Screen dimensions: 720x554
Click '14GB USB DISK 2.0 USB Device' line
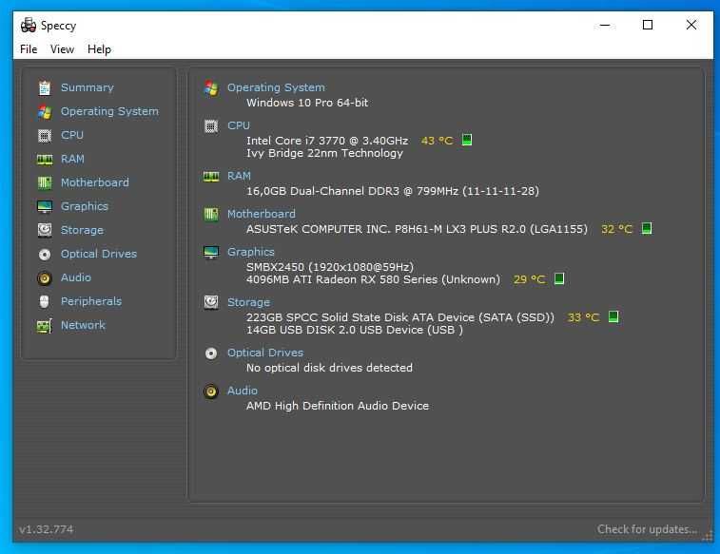(355, 330)
